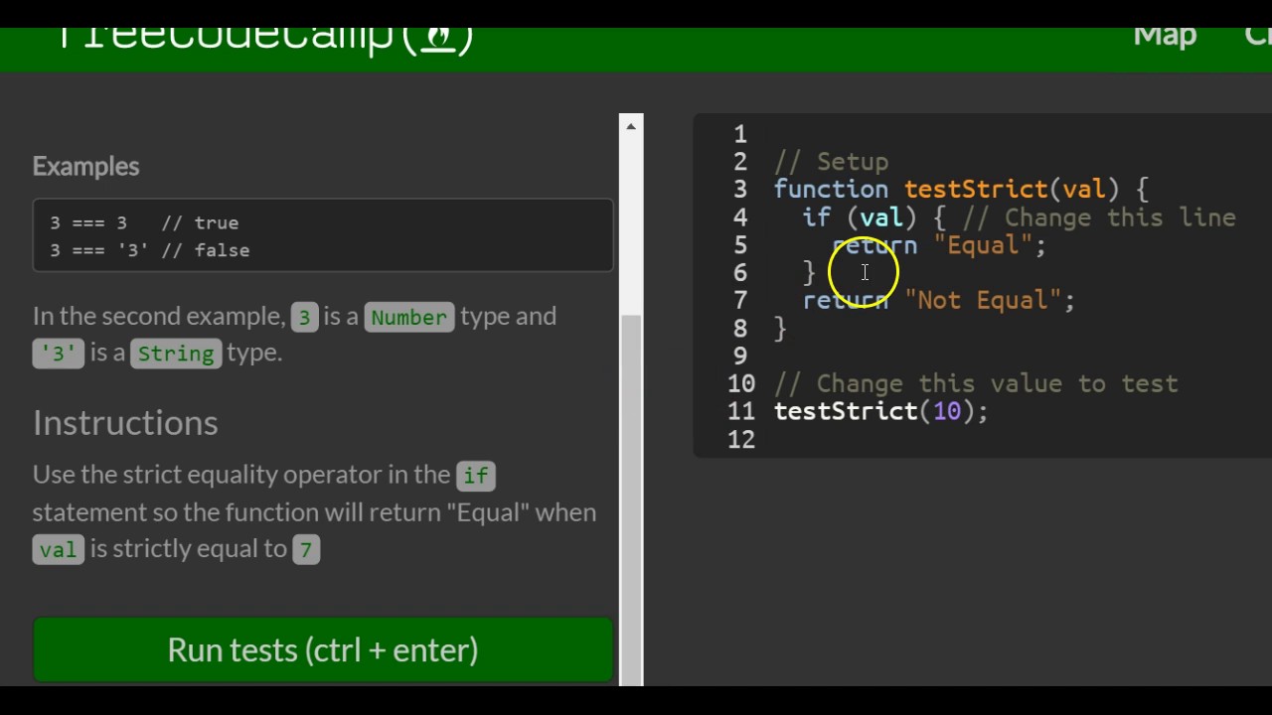
Task: Click line number 1 in editor gutter
Action: coord(740,134)
